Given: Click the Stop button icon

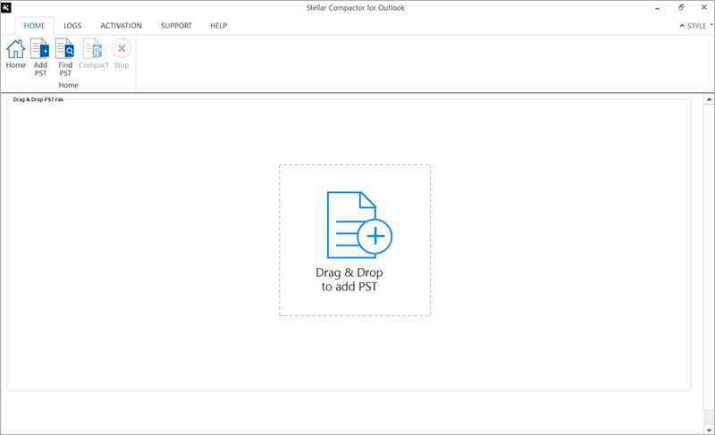Looking at the screenshot, I should [122, 48].
